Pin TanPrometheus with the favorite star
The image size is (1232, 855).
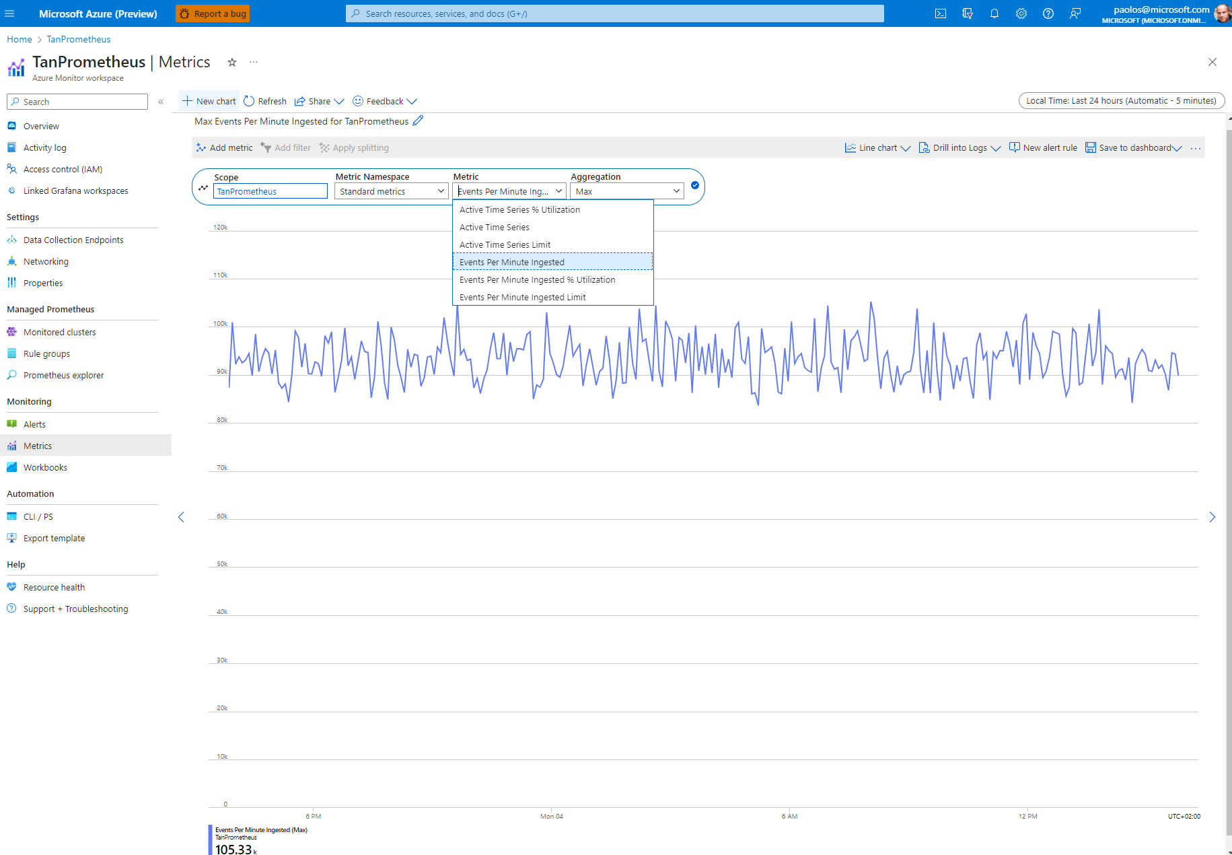[x=232, y=62]
